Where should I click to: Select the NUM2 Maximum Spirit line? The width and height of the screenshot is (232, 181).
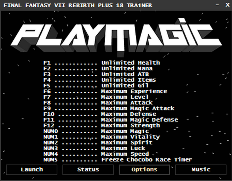[98, 142]
